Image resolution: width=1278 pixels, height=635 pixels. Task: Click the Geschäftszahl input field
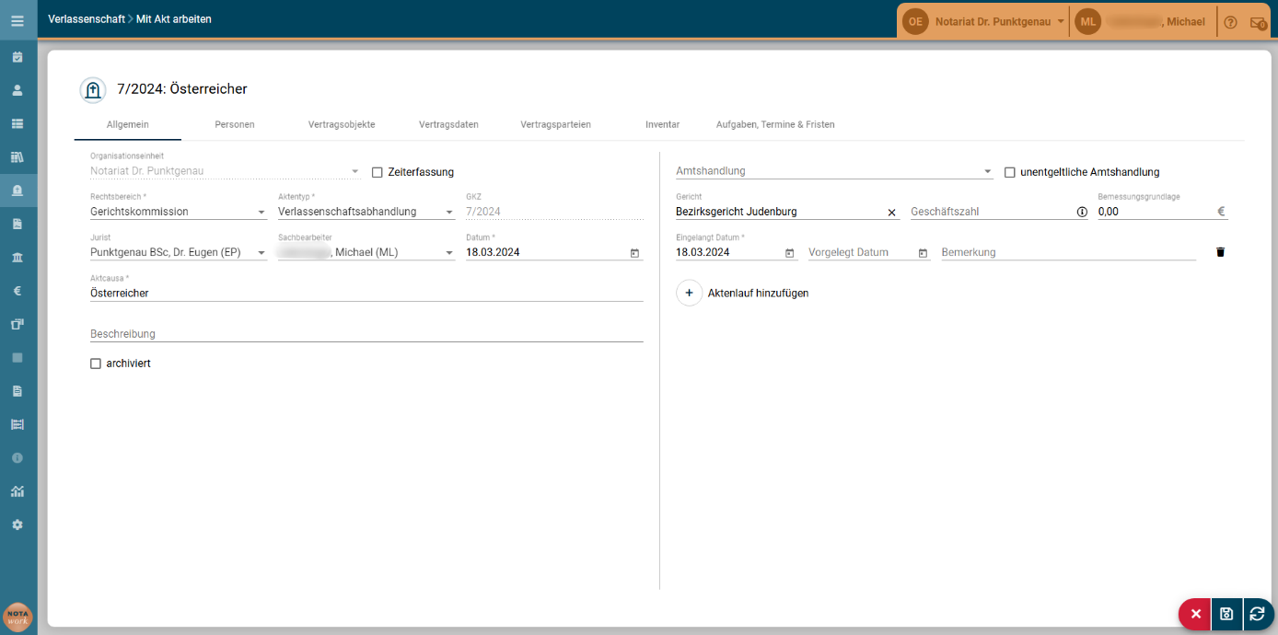[991, 212]
